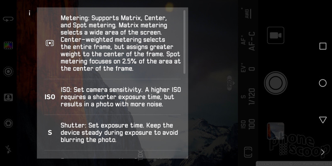The width and height of the screenshot is (332, 166).
Task: Toggle the flash off icon
Action: coord(8,149)
